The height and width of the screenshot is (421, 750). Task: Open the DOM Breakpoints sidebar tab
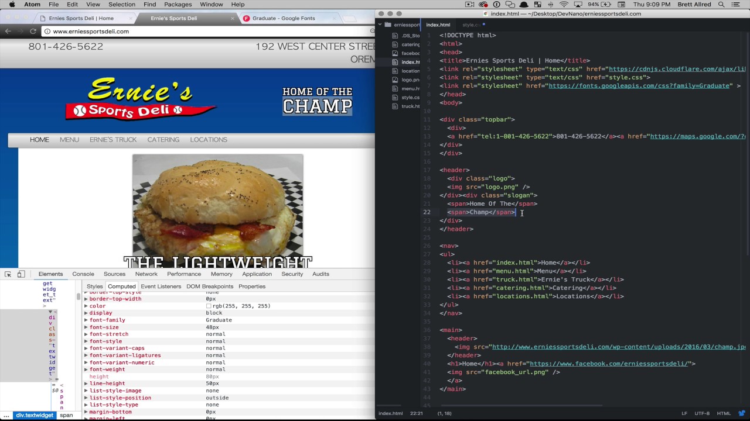(210, 287)
